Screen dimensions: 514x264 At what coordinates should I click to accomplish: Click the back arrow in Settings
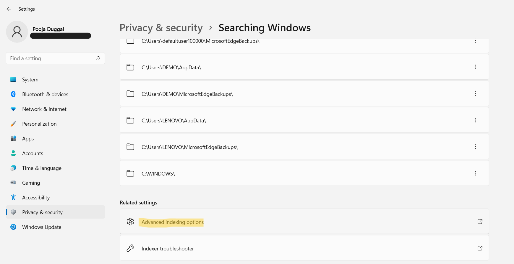point(9,9)
